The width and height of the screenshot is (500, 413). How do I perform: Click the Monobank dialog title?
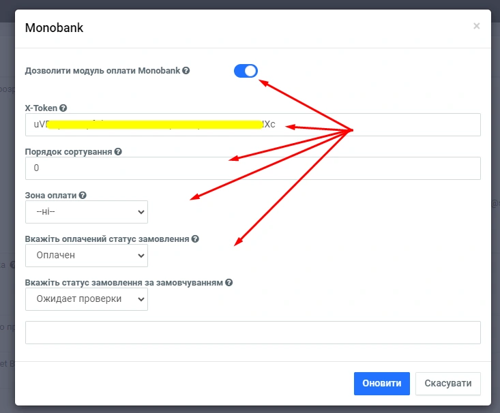[54, 28]
